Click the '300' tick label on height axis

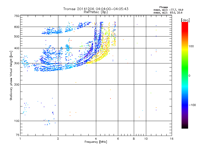point(17,63)
